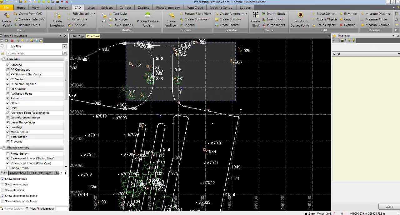Open the File menu
The height and width of the screenshot is (215, 400).
point(6,7)
